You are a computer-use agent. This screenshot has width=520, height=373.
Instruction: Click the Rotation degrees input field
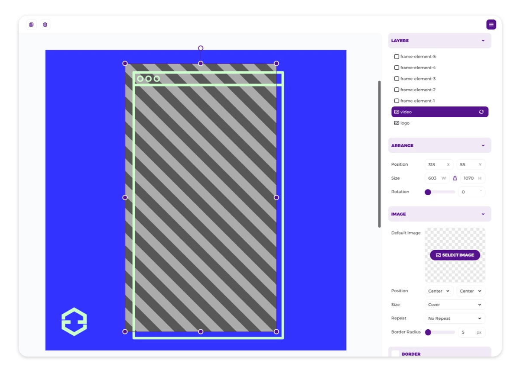[x=472, y=192]
